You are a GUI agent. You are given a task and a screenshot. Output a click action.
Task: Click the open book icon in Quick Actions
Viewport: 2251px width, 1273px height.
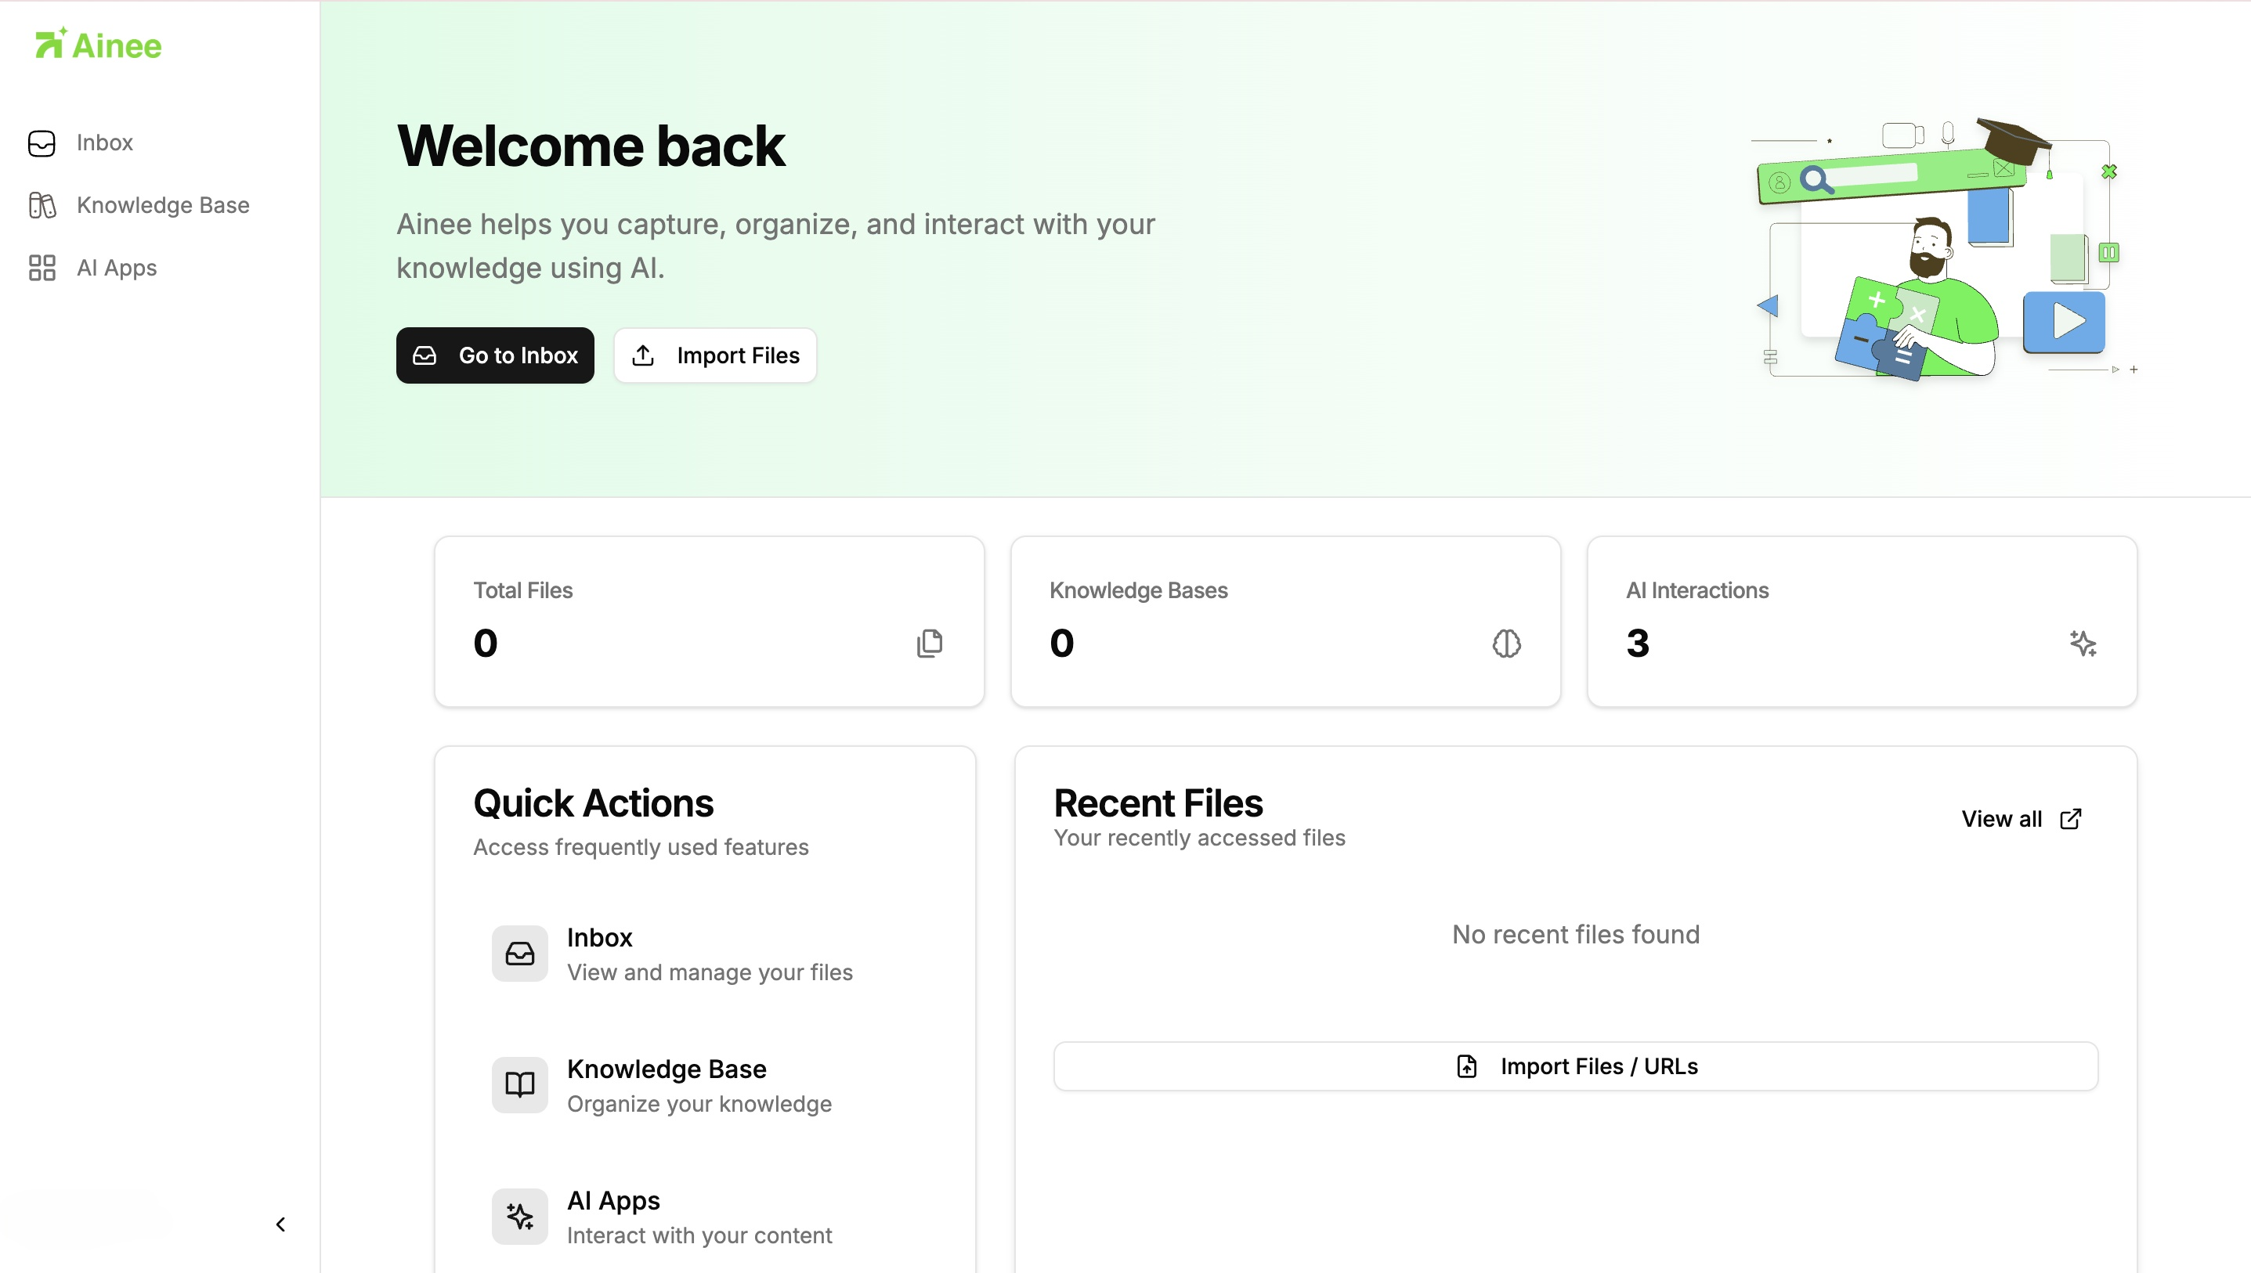tap(519, 1085)
